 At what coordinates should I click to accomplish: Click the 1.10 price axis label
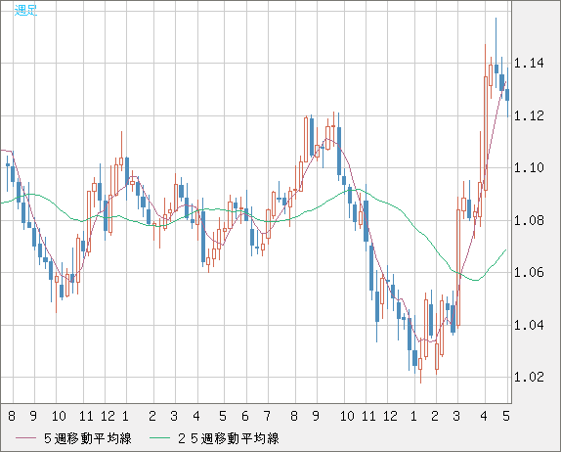[x=529, y=167]
